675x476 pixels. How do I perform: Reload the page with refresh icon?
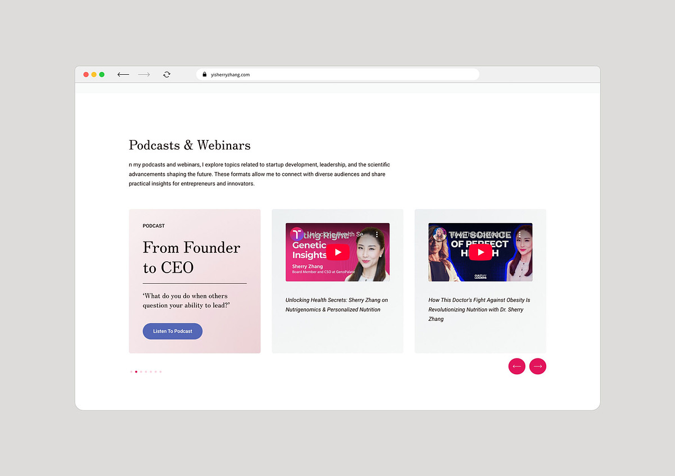pos(166,75)
